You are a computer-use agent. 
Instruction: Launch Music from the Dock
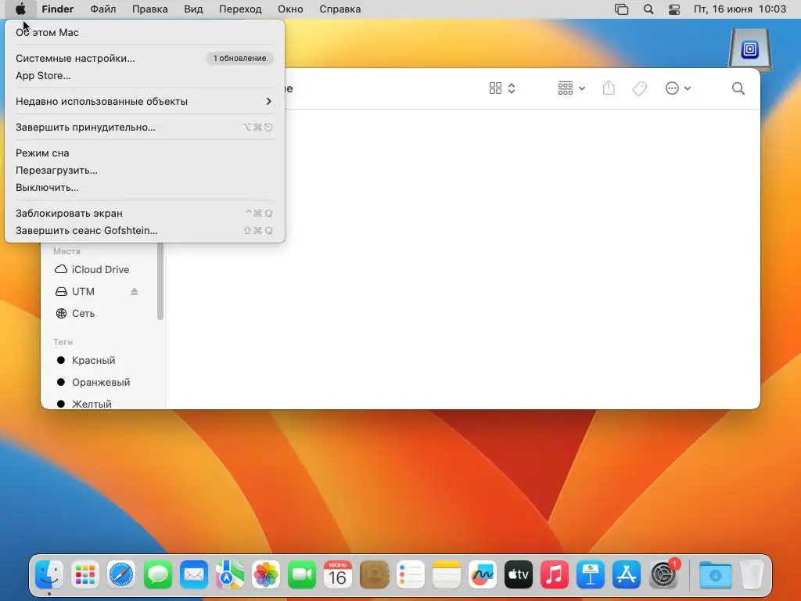[x=555, y=575]
